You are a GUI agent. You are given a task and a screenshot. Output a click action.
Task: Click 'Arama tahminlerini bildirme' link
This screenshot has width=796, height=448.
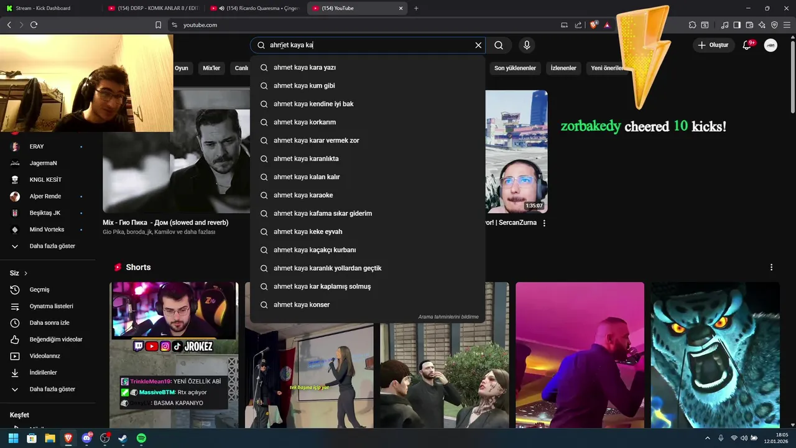[x=448, y=317]
